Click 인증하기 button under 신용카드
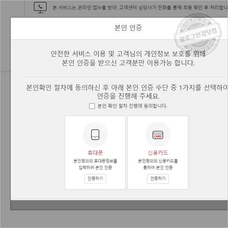 tap(158, 179)
